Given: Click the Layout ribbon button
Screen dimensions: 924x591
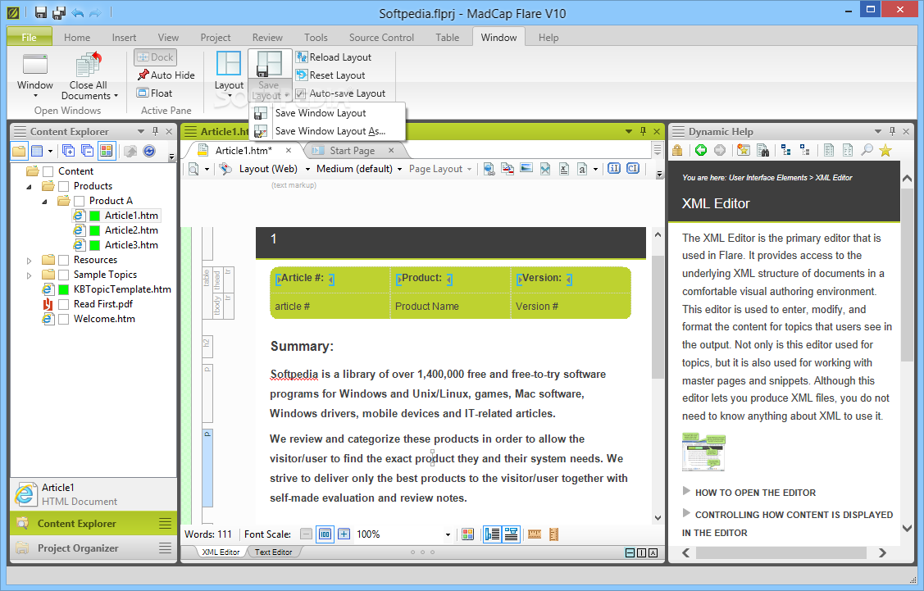Looking at the screenshot, I should [x=229, y=72].
